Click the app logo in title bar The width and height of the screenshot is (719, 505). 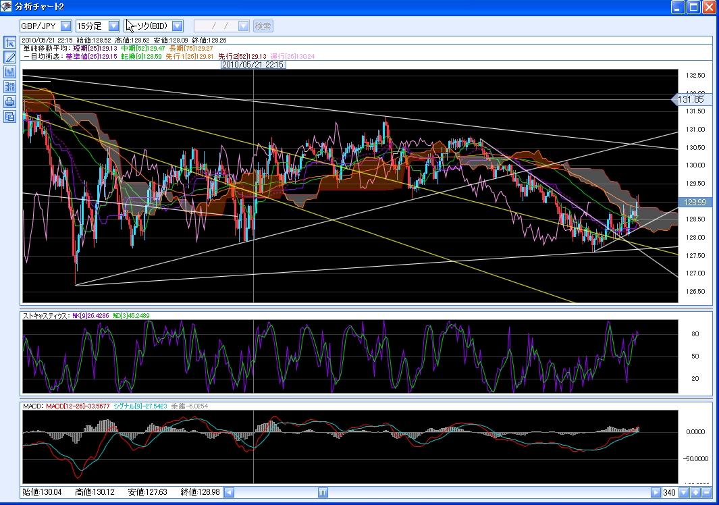click(7, 7)
